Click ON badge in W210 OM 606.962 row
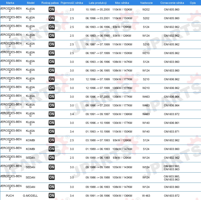The width and height of the screenshot is (201, 200). pos(52,88)
